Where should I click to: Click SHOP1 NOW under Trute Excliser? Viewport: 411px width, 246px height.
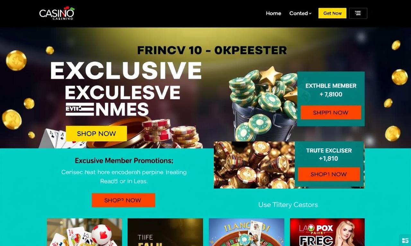(328, 174)
